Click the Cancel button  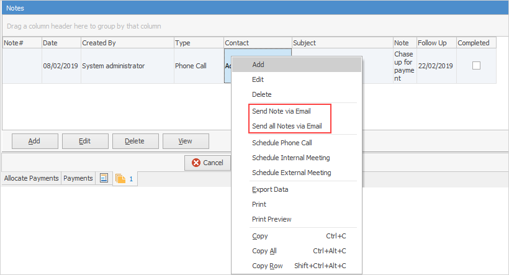coord(208,163)
